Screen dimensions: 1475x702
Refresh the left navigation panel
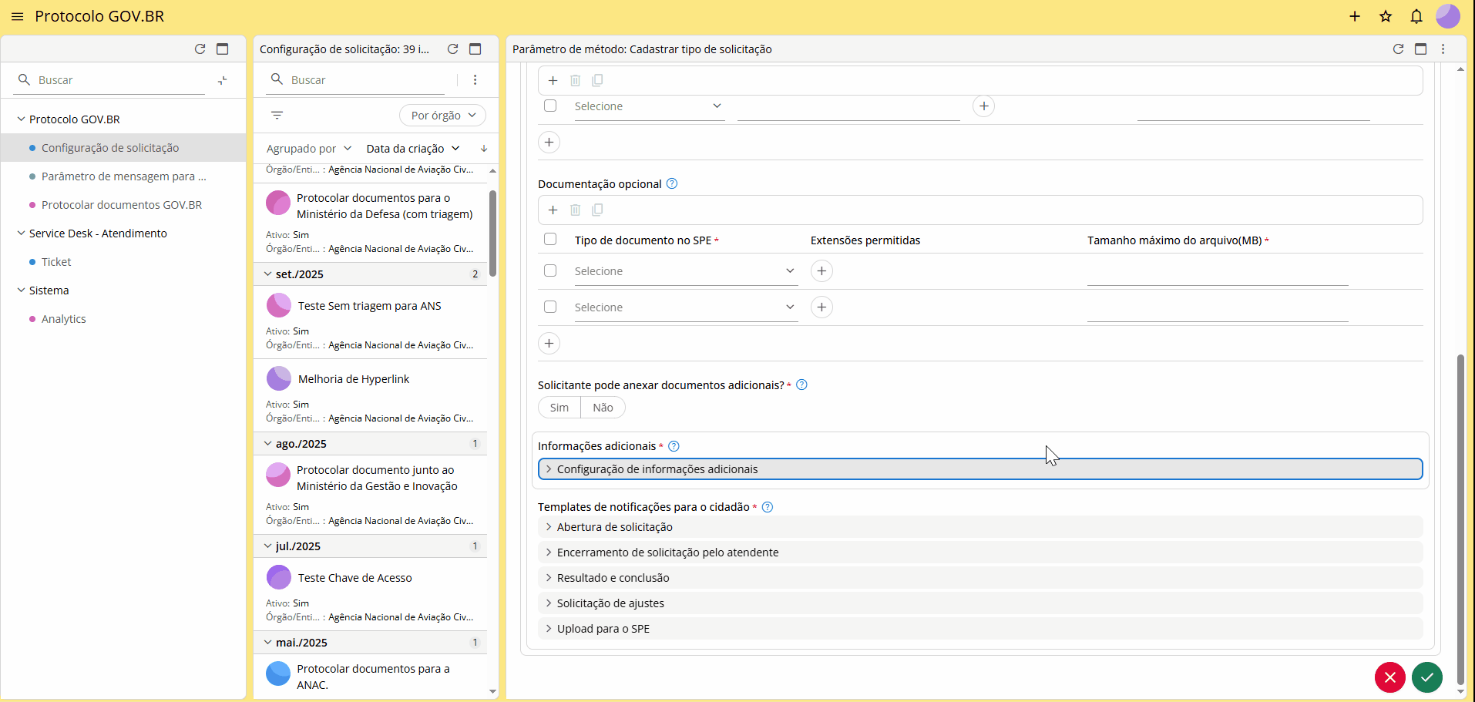point(200,49)
